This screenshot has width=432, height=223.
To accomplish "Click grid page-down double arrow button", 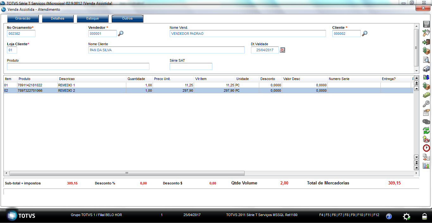I will (x=416, y=162).
